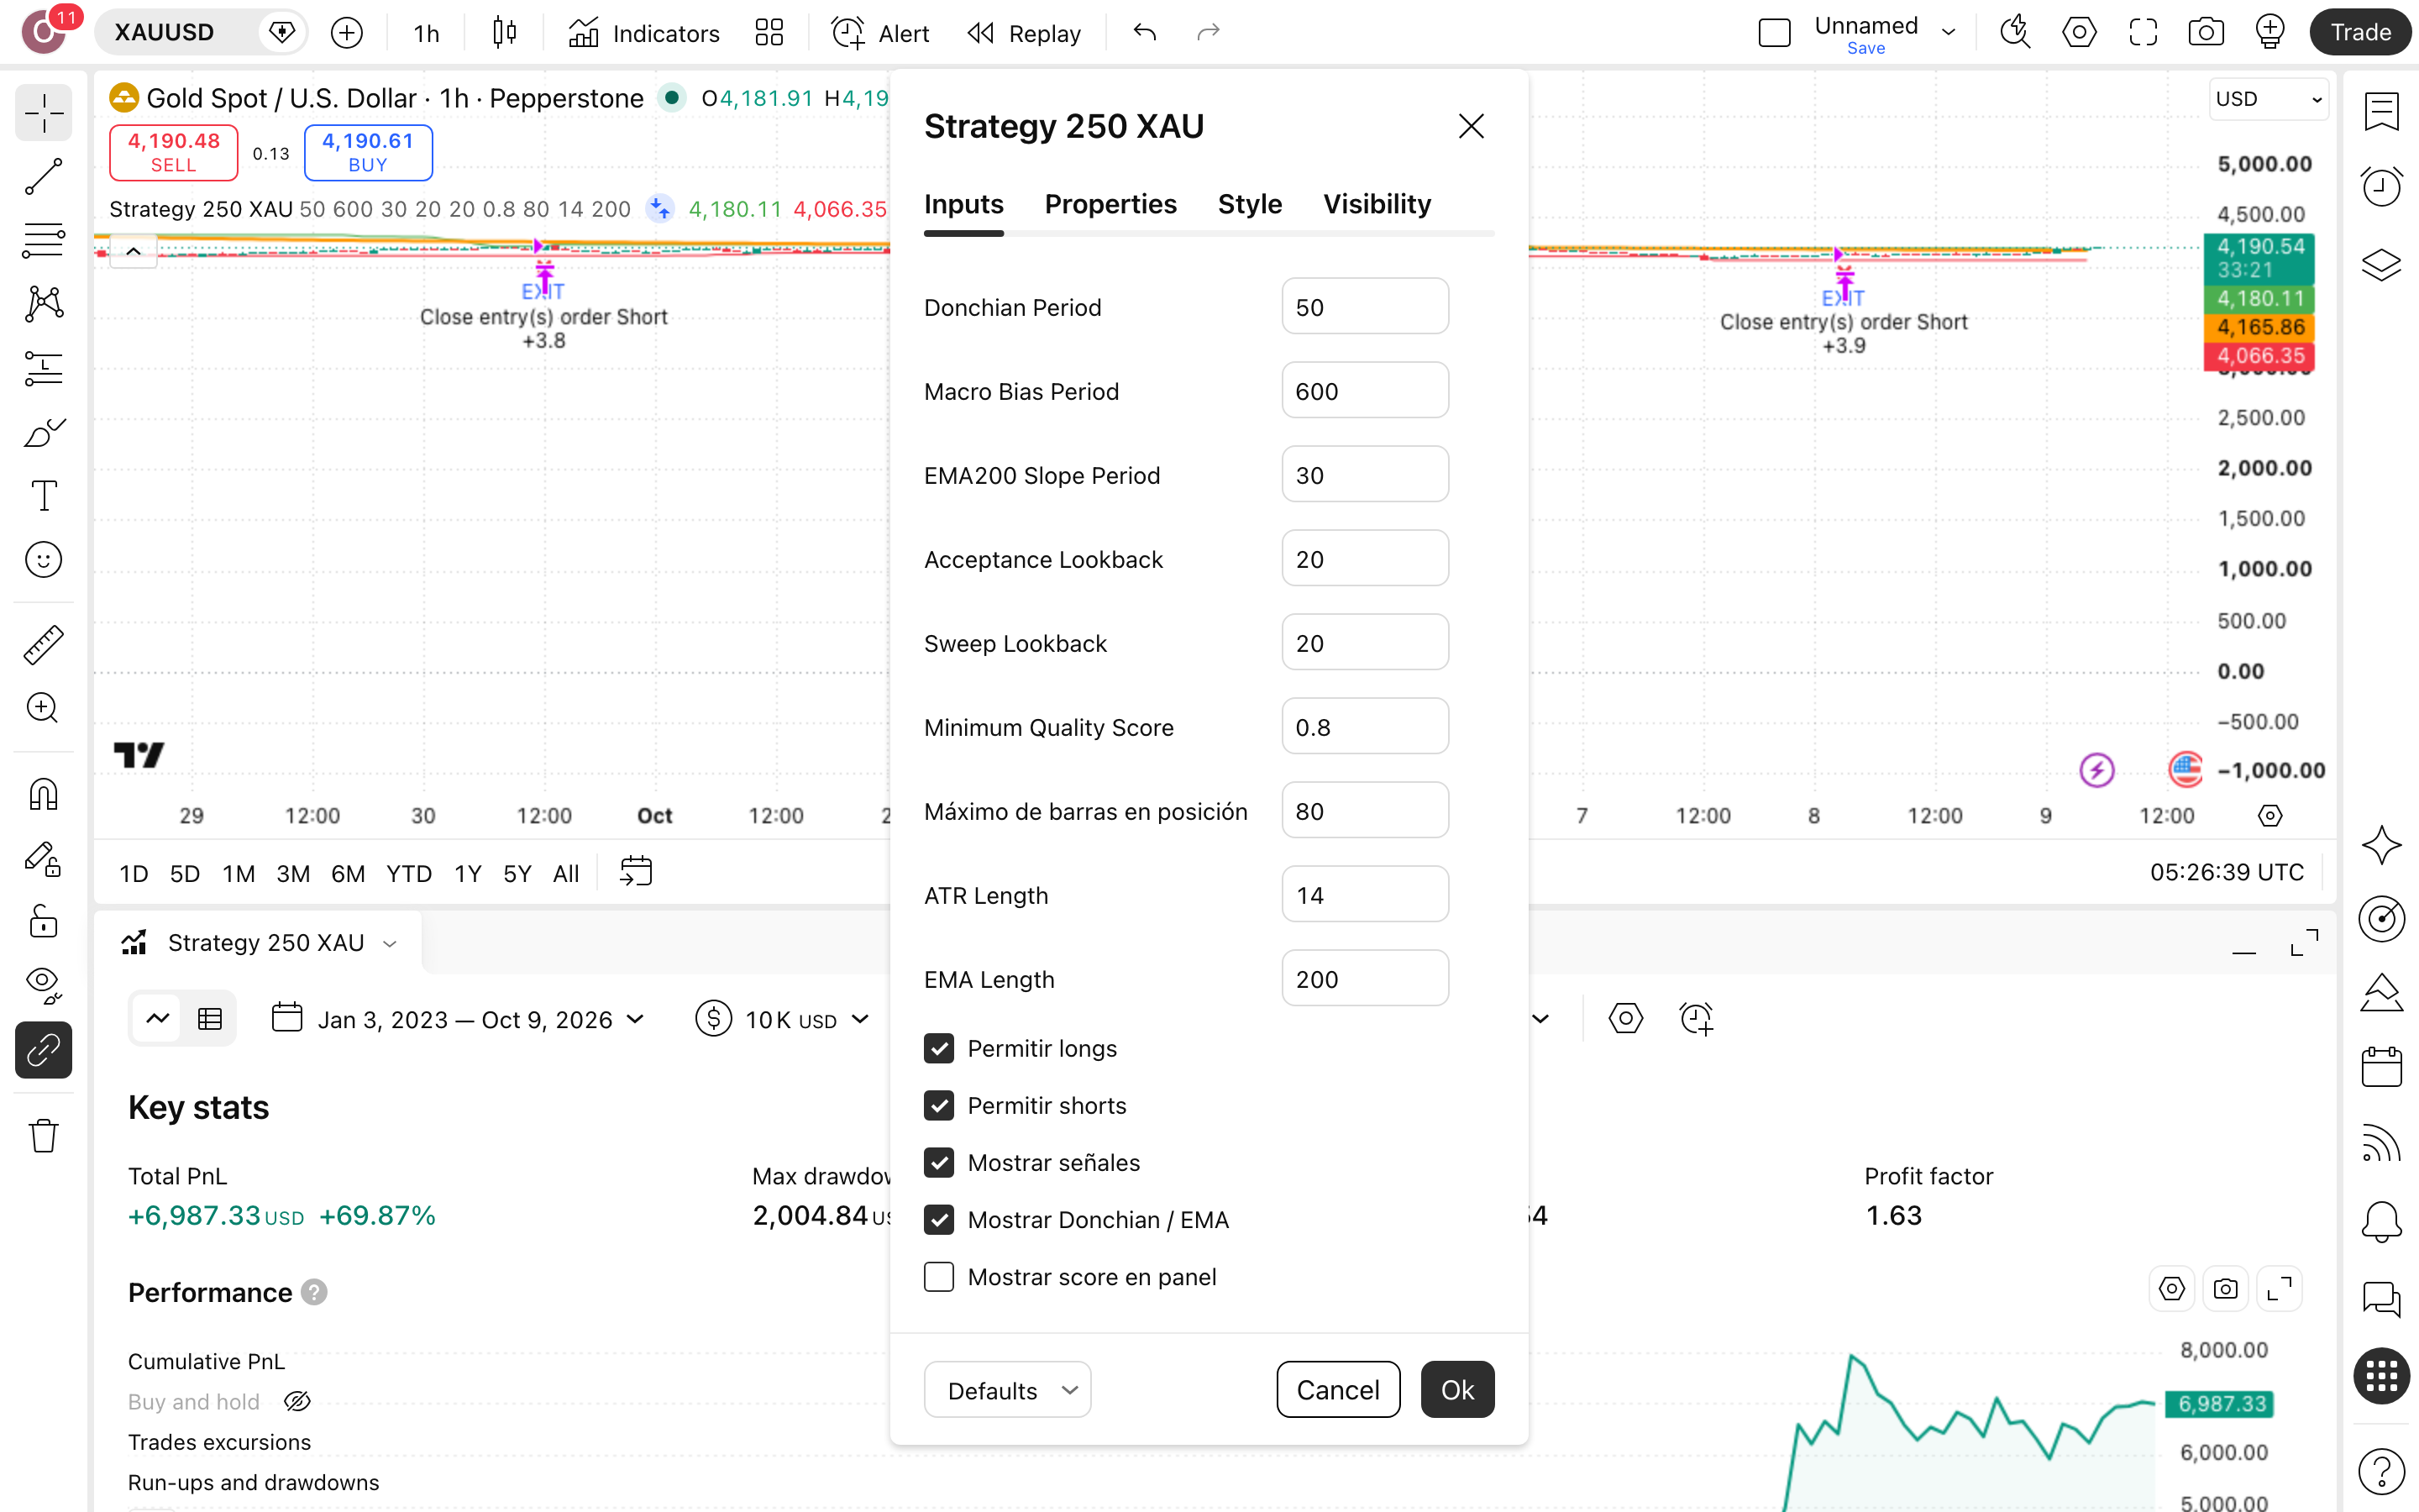The width and height of the screenshot is (2419, 1512).
Task: Open the Go to date icon
Action: (x=636, y=872)
